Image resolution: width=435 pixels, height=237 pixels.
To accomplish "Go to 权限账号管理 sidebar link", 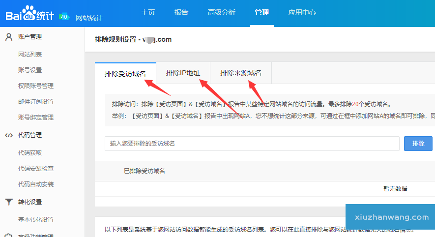I will pos(36,86).
